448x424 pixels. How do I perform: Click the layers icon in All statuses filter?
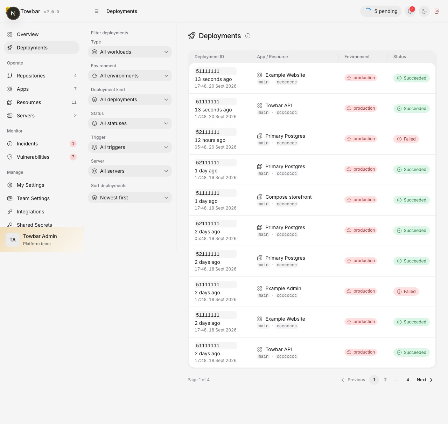(94, 123)
